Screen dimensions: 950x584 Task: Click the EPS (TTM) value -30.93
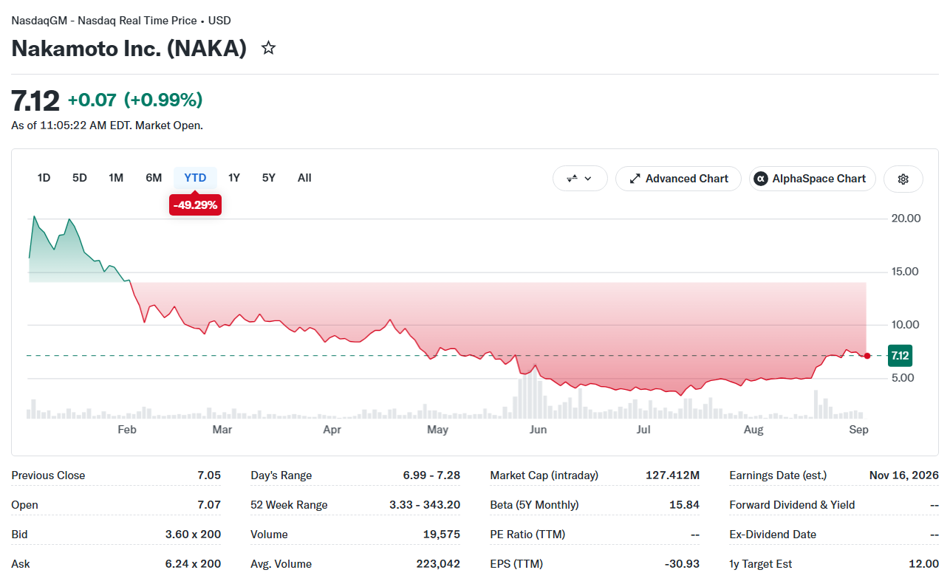pos(682,564)
